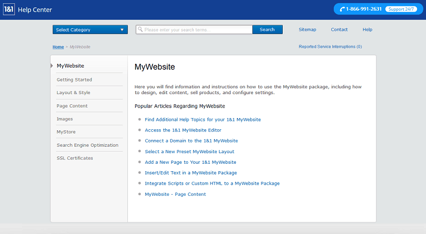The height and width of the screenshot is (234, 426).
Task: Open the Select Category dropdown
Action: 90,30
